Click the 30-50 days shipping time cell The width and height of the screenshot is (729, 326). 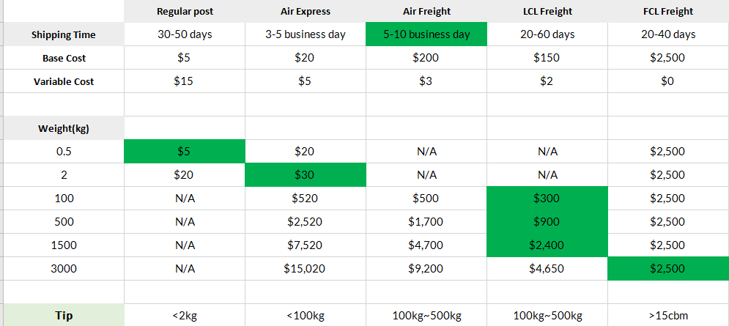pos(184,34)
